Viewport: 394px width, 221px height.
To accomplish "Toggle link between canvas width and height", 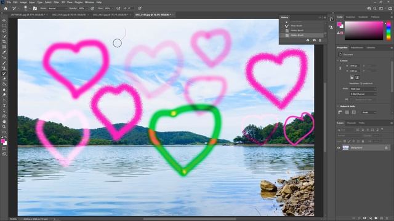I will [340, 68].
